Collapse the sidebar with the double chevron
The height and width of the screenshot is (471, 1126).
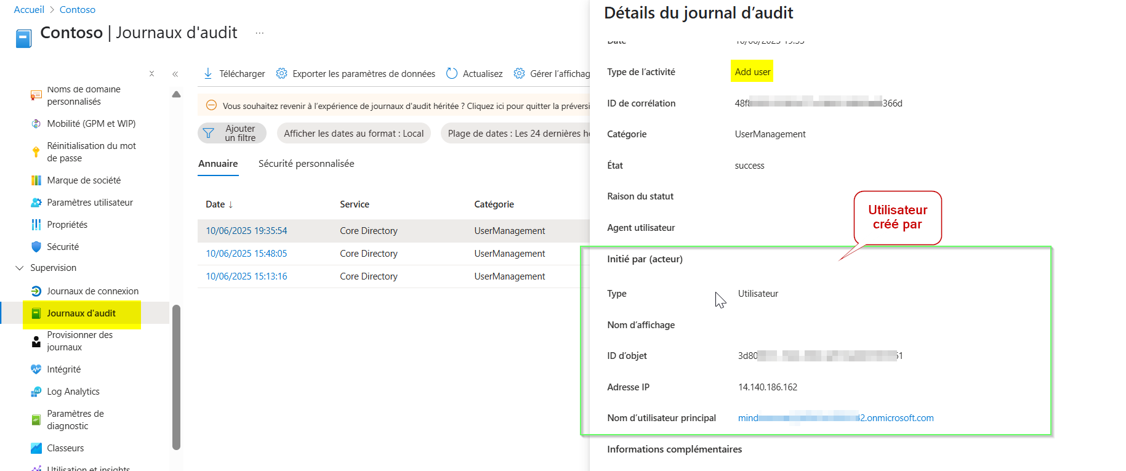tap(175, 74)
